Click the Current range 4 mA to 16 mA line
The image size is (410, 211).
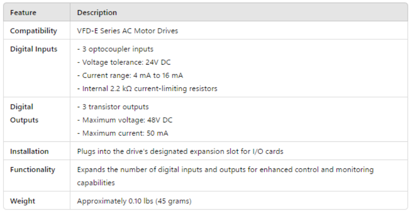coord(130,76)
